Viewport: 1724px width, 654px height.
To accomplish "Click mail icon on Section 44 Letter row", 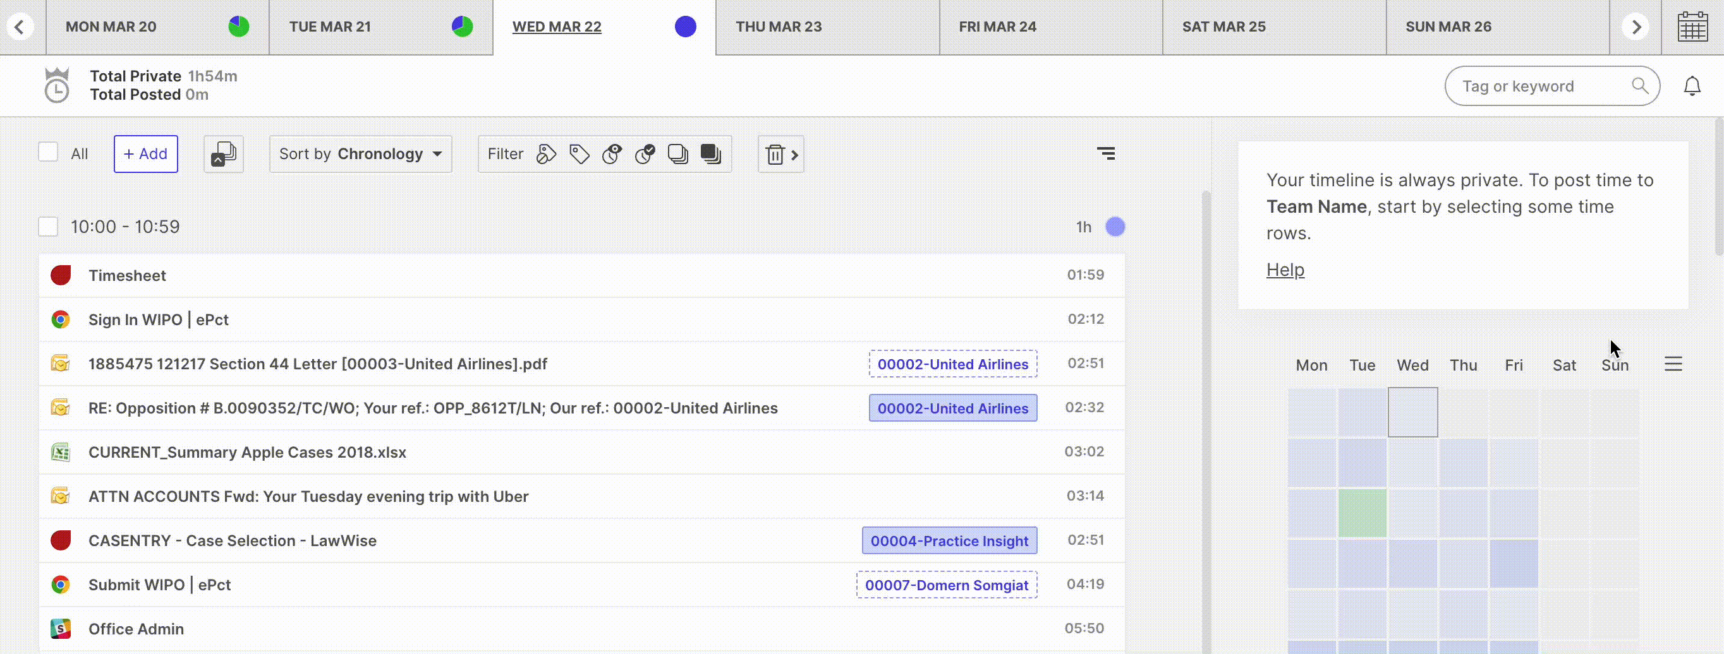I will pyautogui.click(x=61, y=363).
